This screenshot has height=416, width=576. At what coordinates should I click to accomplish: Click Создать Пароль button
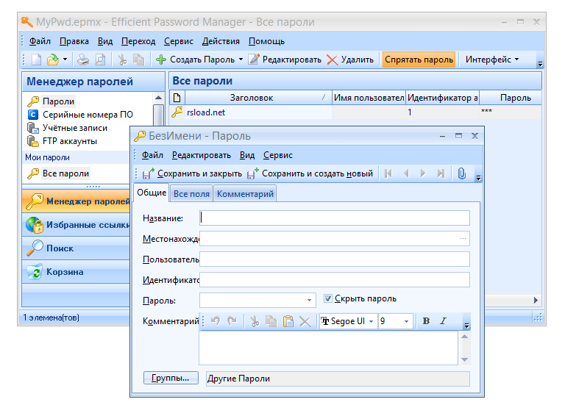(195, 60)
